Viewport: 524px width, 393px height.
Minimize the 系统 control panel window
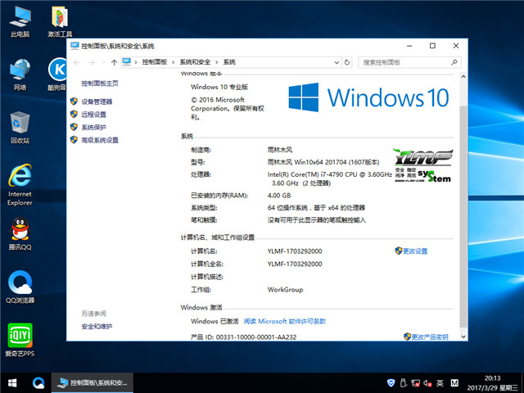(x=409, y=46)
